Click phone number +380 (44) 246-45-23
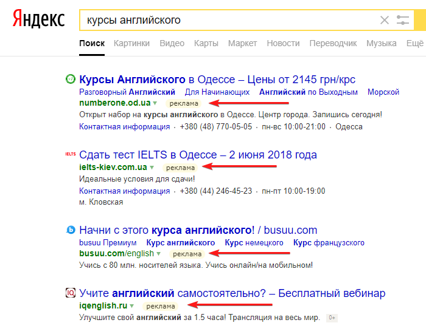The image size is (426, 334). pyautogui.click(x=215, y=191)
